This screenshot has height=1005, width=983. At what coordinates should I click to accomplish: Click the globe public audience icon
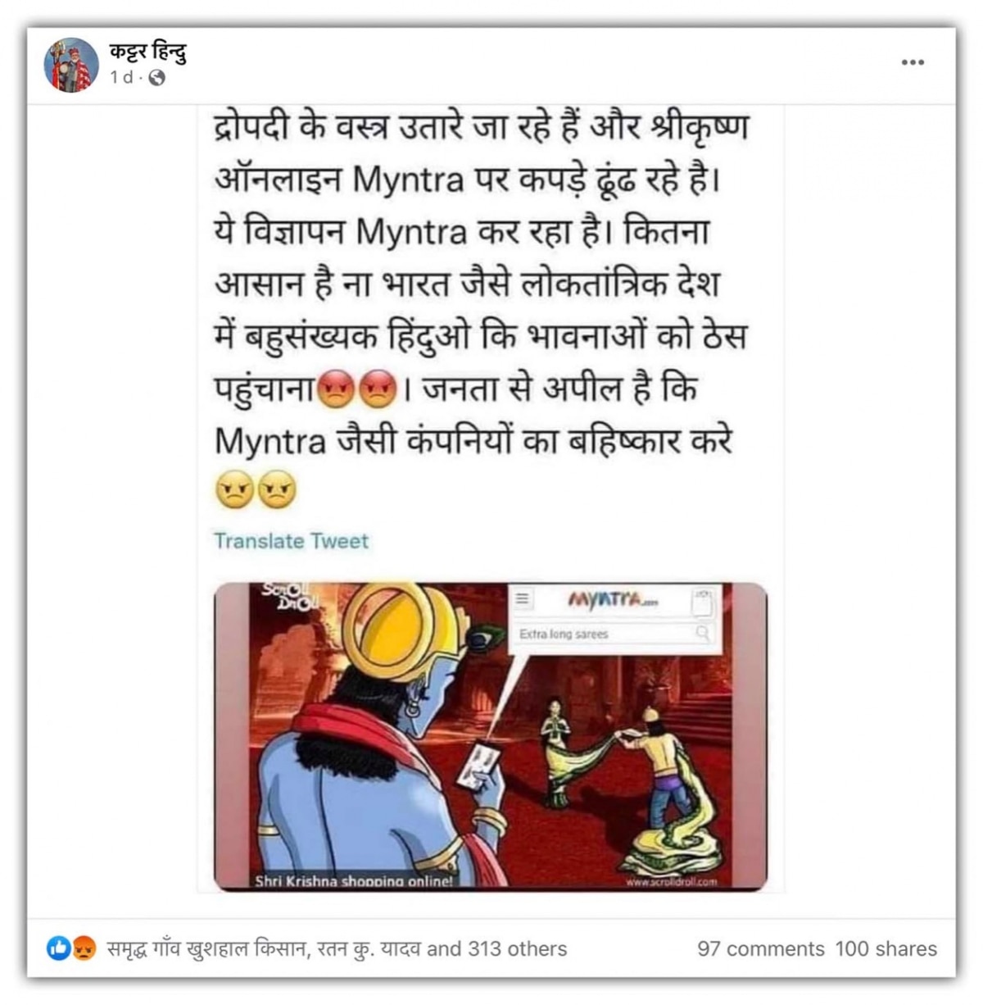point(156,78)
